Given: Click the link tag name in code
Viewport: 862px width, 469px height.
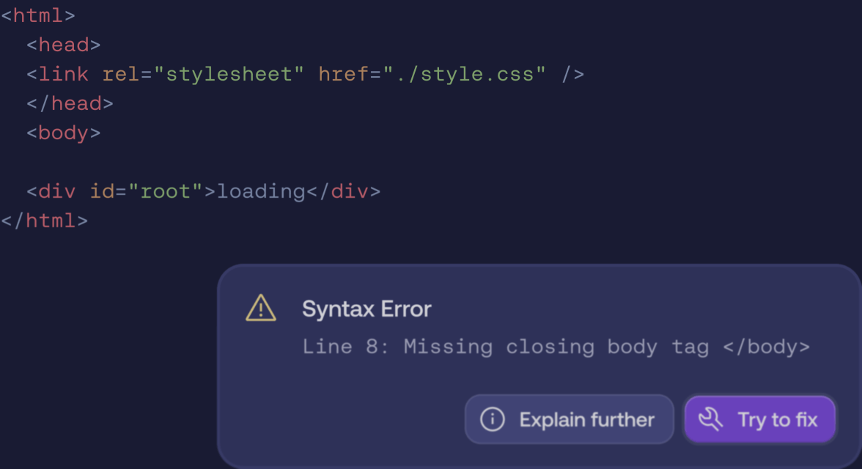Looking at the screenshot, I should click(x=63, y=74).
